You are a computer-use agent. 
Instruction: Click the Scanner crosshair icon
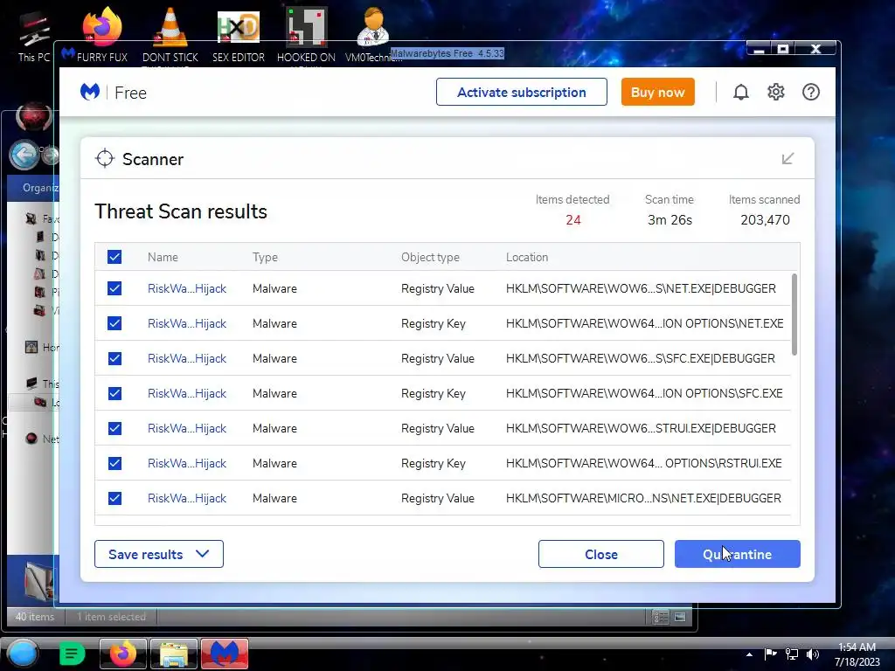tap(105, 159)
